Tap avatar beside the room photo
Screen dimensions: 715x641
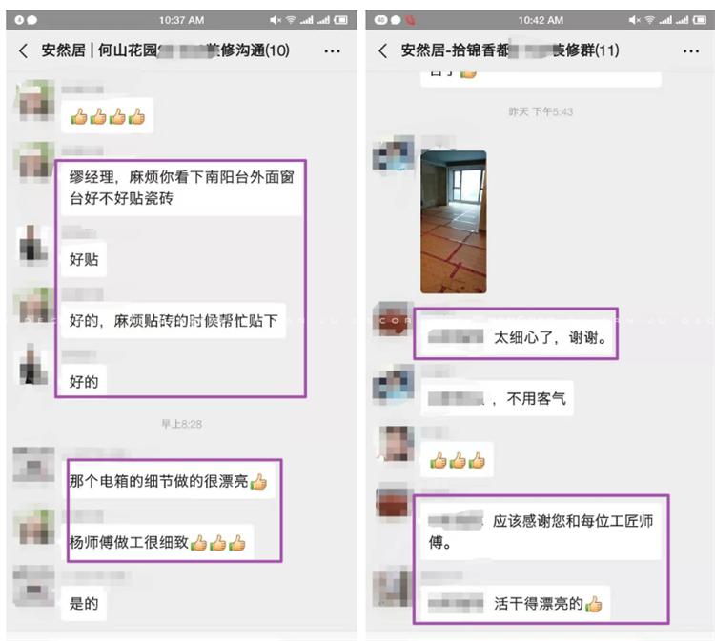click(393, 154)
